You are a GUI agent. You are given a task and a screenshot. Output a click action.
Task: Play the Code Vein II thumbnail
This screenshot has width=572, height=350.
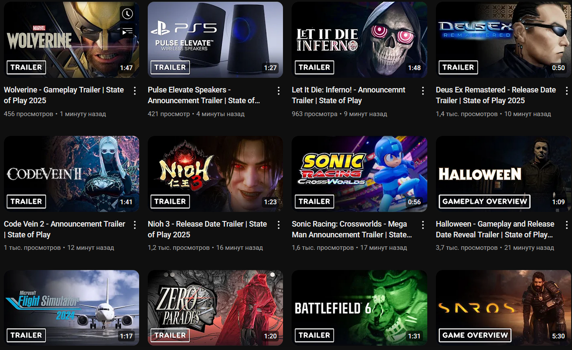pos(71,174)
